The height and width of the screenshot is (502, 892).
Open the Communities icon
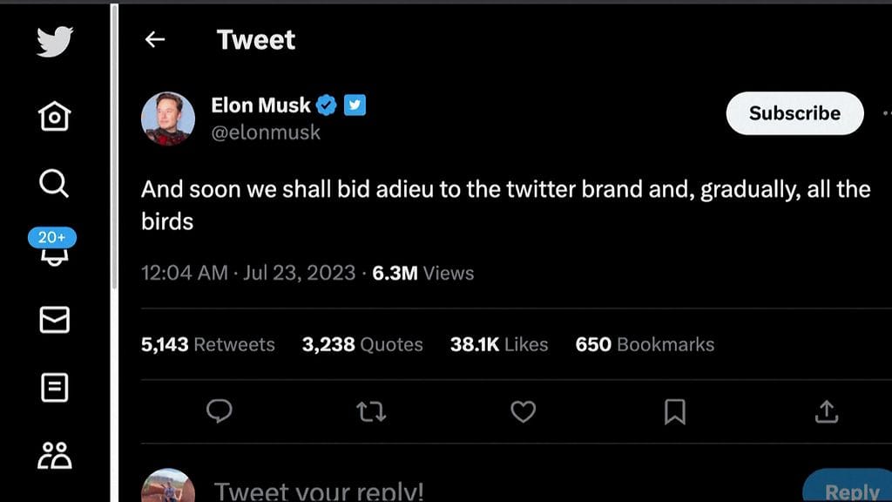click(x=54, y=453)
